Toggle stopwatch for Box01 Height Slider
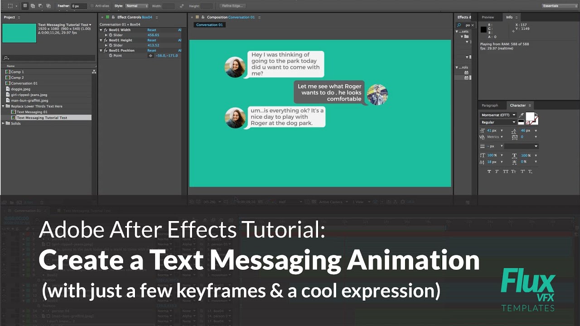The height and width of the screenshot is (326, 580). [111, 45]
